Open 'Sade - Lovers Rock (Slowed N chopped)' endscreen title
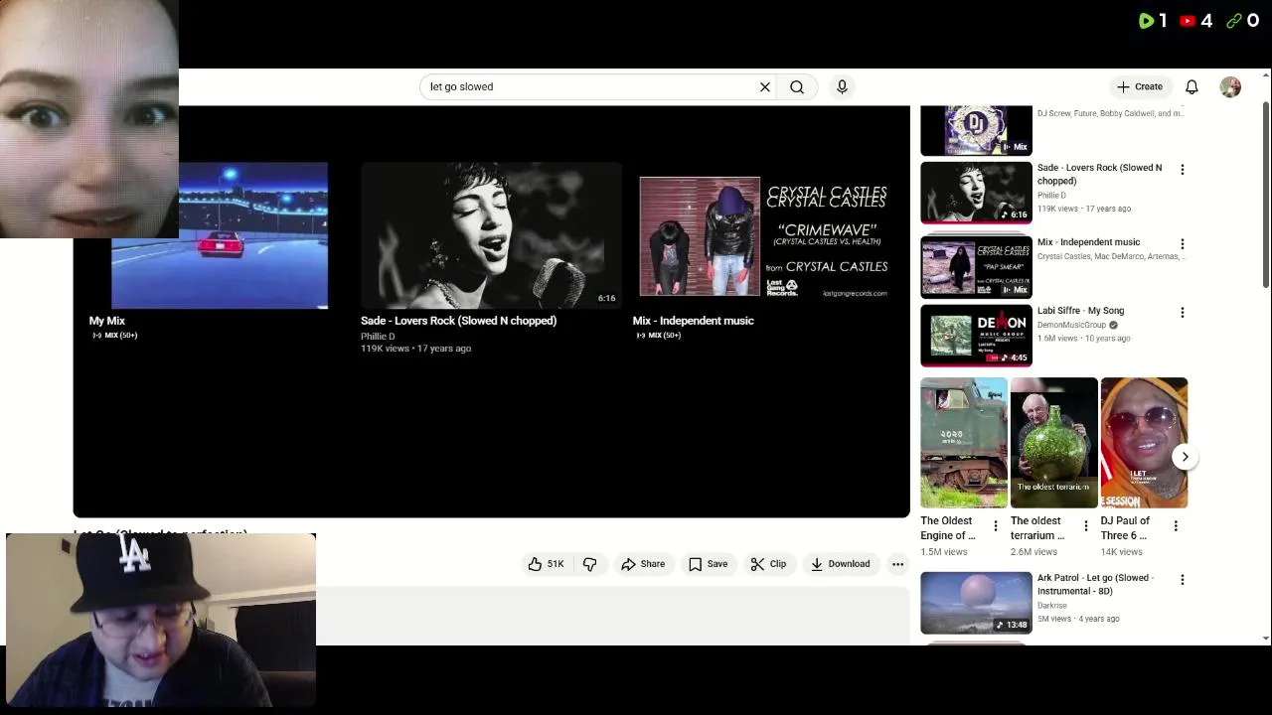This screenshot has width=1272, height=715. click(458, 321)
